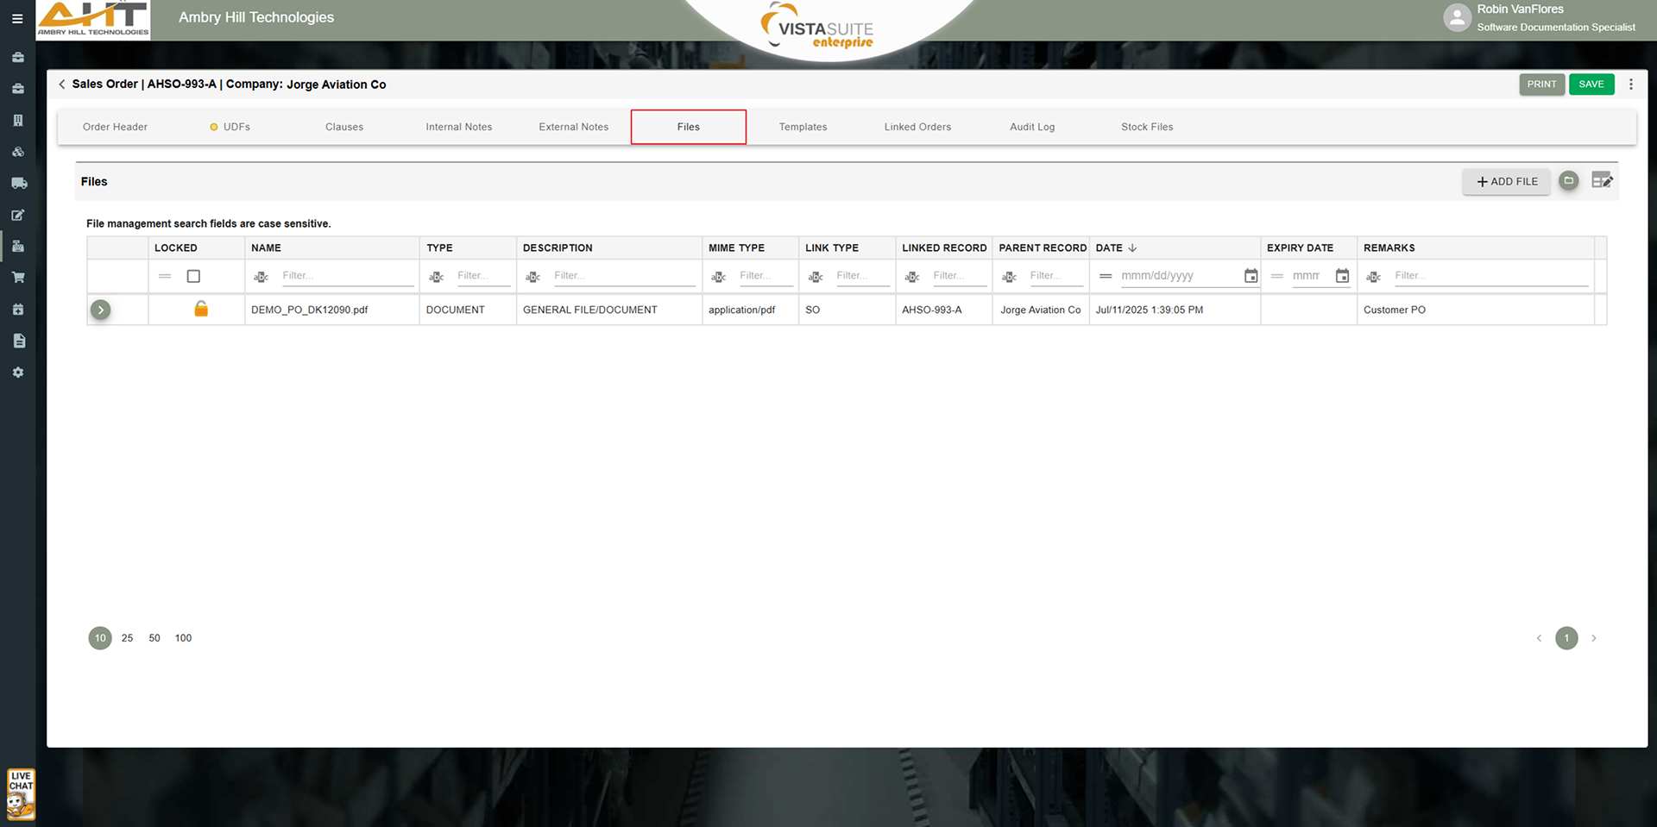The image size is (1657, 827).
Task: Set page size to 25 rows
Action: coord(127,638)
